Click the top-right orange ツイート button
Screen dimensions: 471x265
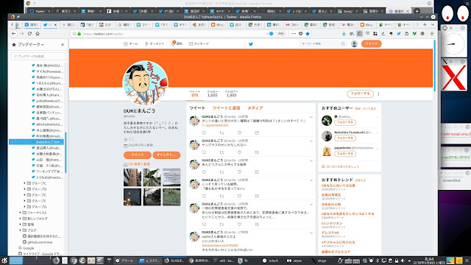(x=371, y=44)
